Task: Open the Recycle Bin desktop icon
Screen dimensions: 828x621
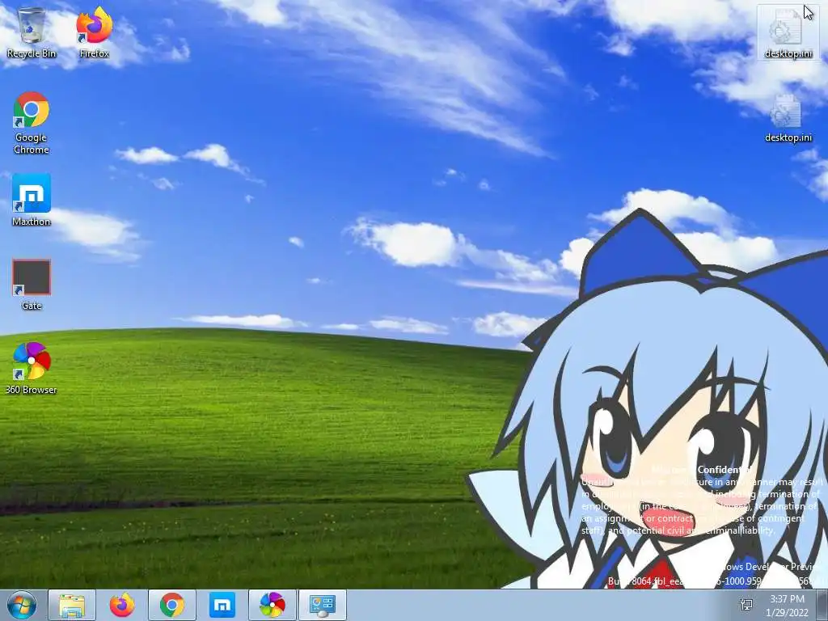Action: tap(32, 32)
